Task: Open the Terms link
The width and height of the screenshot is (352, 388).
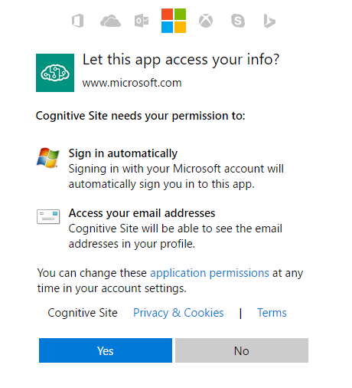Action: pos(272,313)
